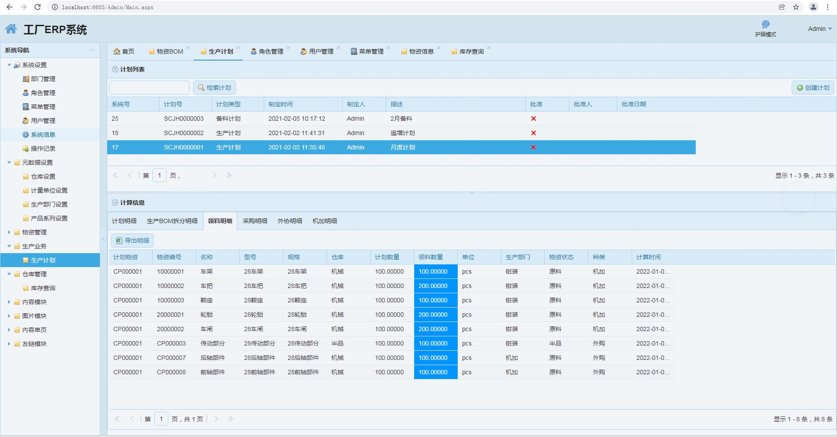Screen dimensions: 837x437
Task: Expand the 内容模块 tree node
Action: (x=9, y=302)
